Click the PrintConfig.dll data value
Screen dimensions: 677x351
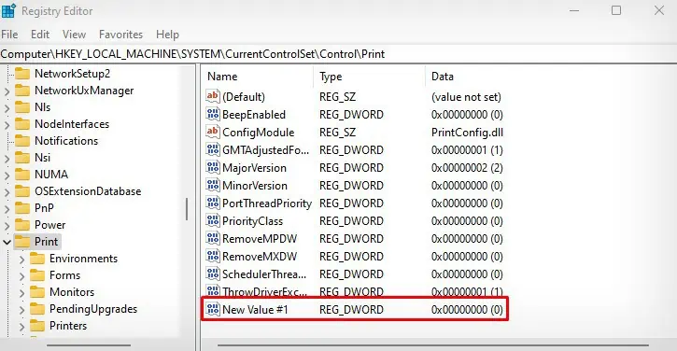[467, 133]
